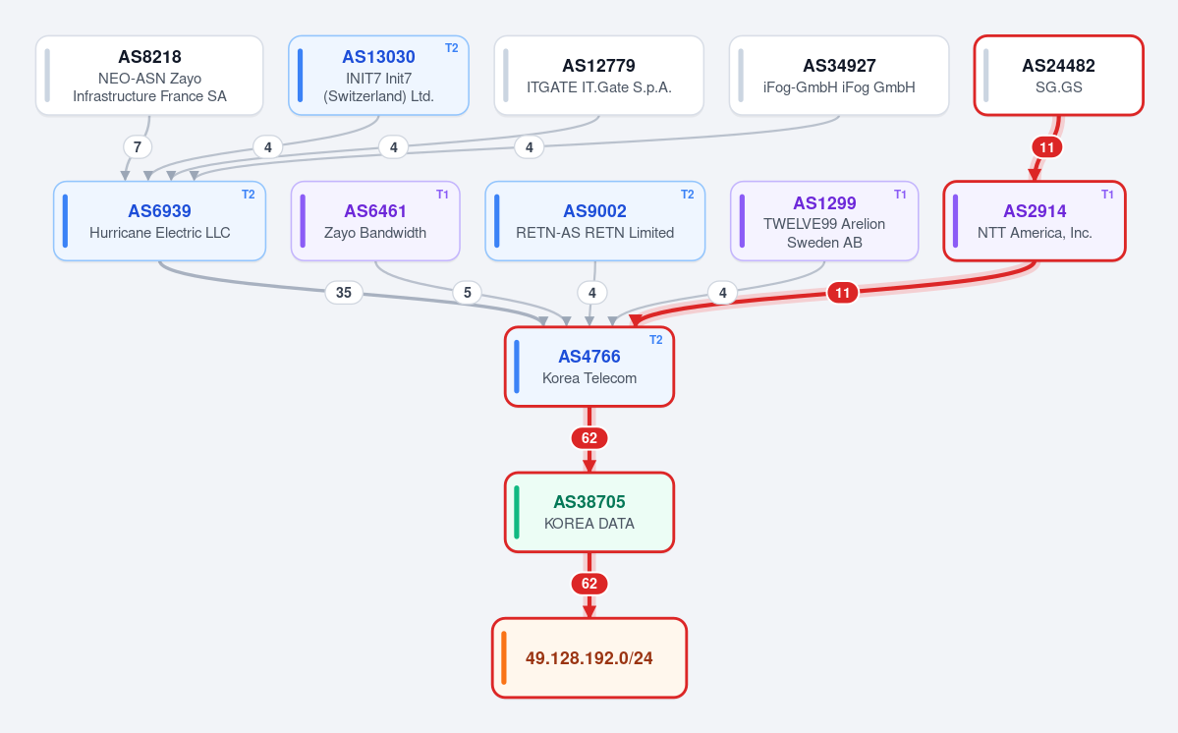Select the AS8218 NEO-ASN Zayo node

(x=149, y=75)
